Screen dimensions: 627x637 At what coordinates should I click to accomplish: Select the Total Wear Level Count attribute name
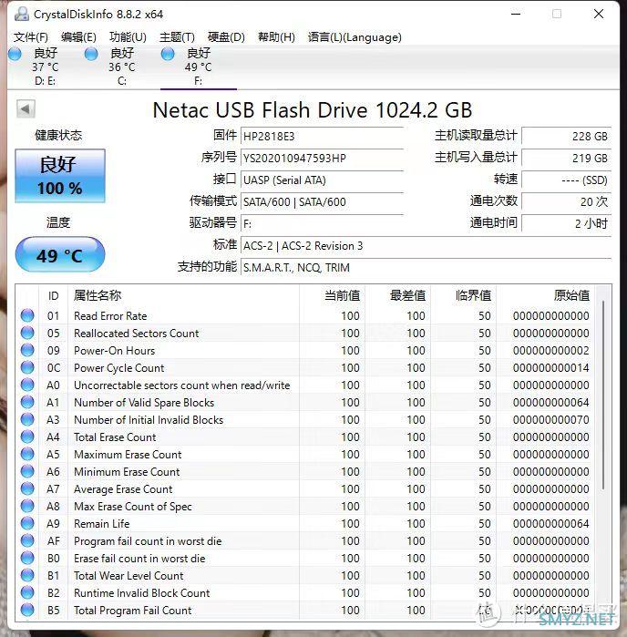[x=128, y=576]
